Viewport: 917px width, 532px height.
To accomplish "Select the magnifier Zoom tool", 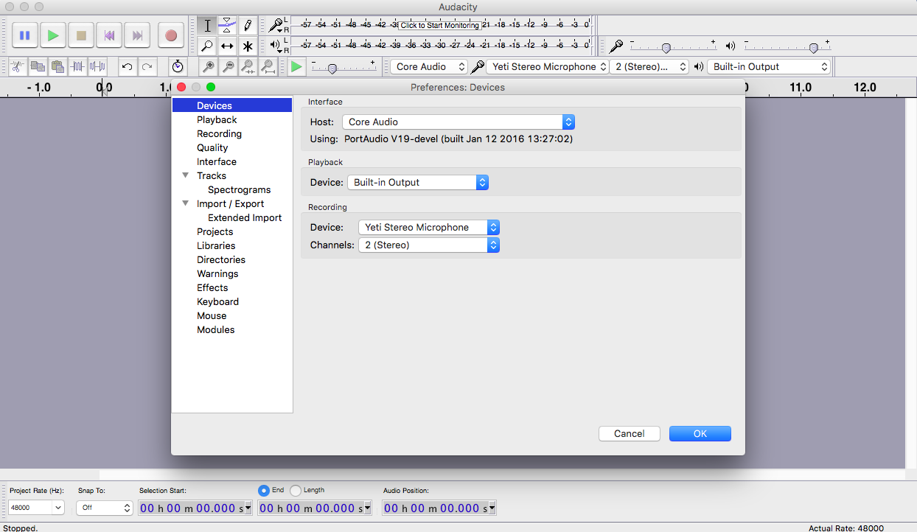I will coord(207,46).
